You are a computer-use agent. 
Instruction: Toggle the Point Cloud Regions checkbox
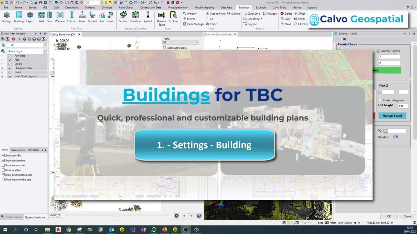(x=10, y=76)
